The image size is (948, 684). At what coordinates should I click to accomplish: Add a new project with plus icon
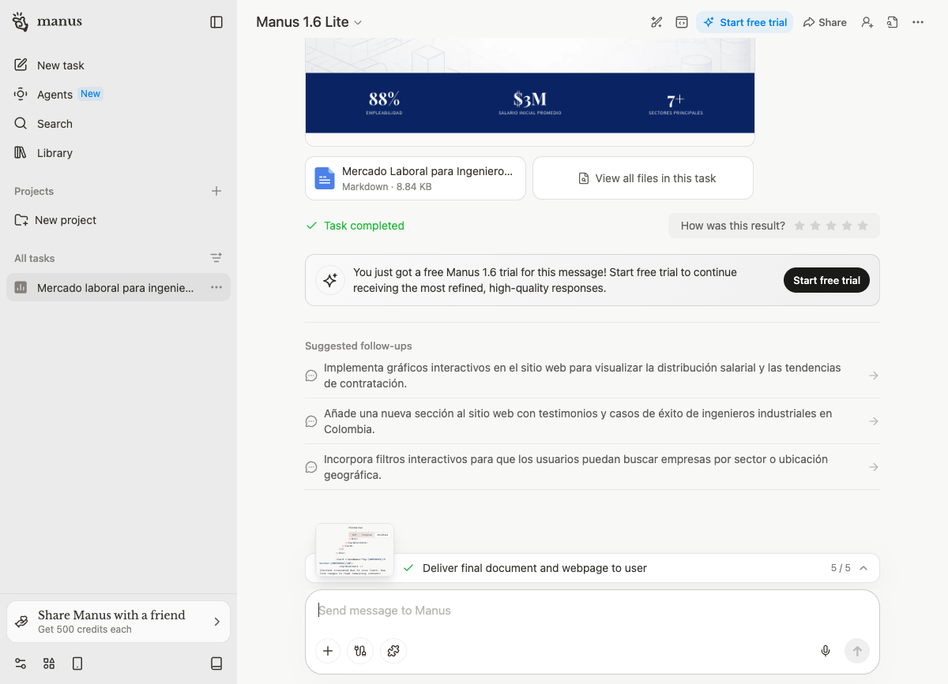coord(216,191)
